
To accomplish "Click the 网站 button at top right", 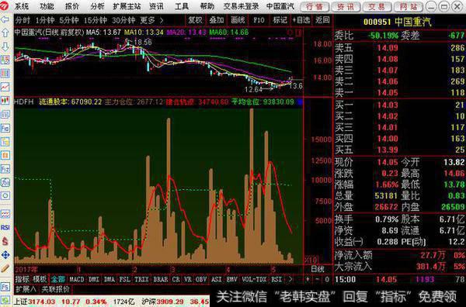I will [409, 6].
